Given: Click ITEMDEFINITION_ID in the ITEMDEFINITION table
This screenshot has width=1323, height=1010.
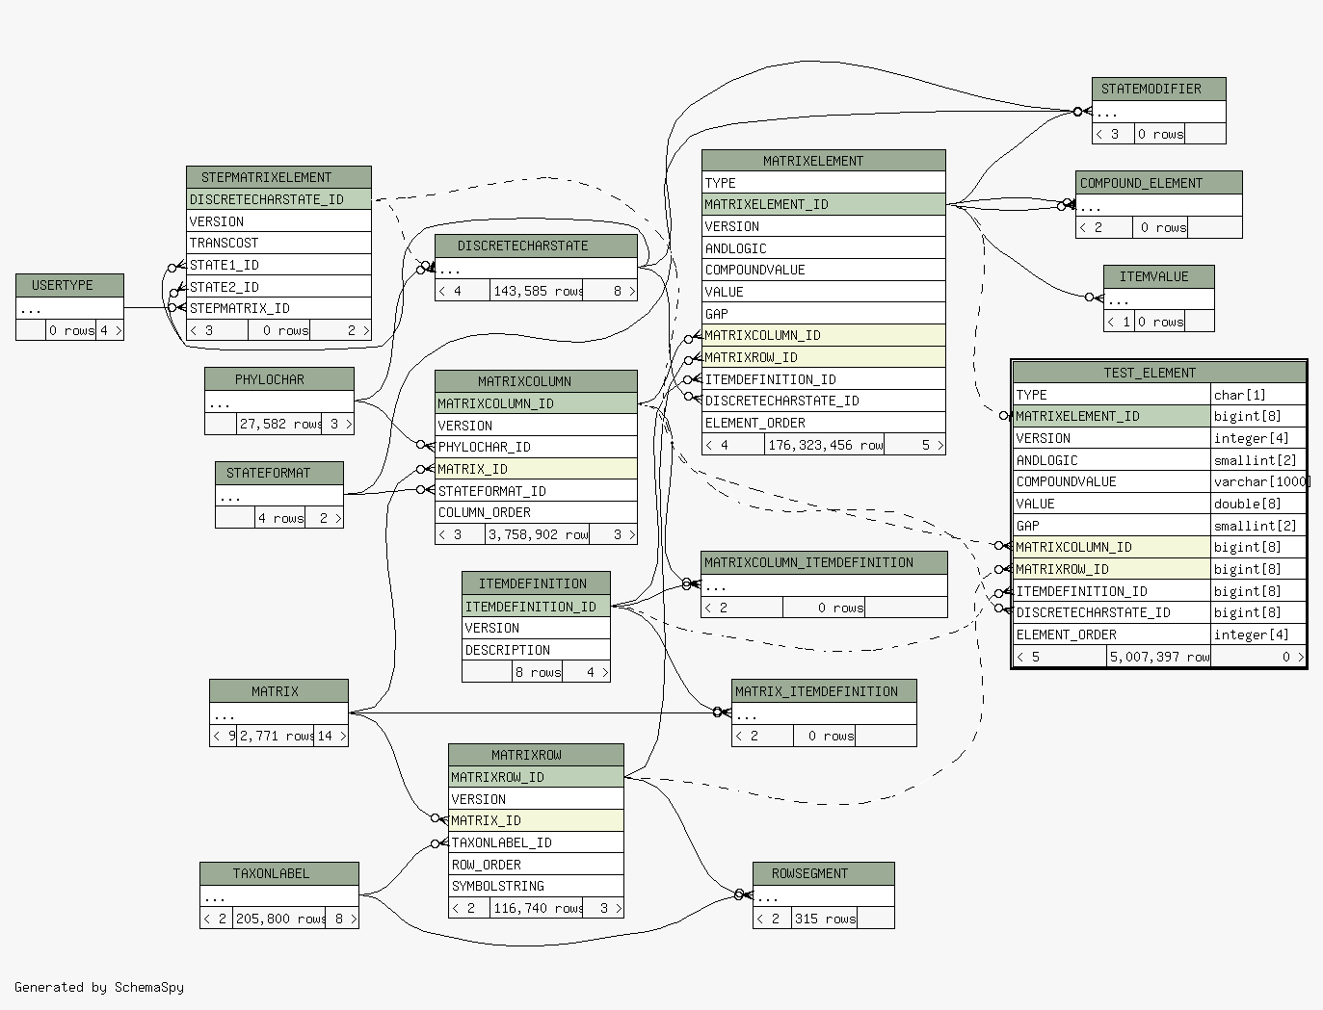Looking at the screenshot, I should 536,607.
